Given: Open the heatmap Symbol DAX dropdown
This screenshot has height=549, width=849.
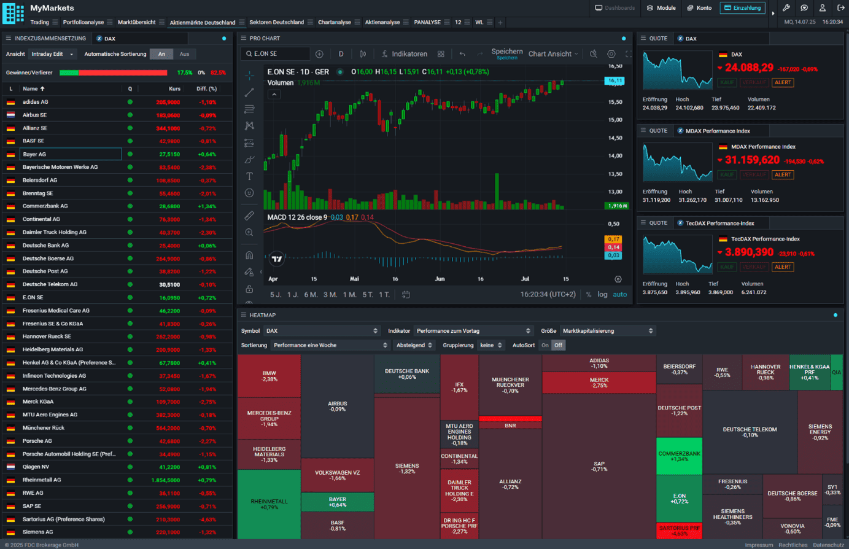Looking at the screenshot, I should tap(322, 331).
